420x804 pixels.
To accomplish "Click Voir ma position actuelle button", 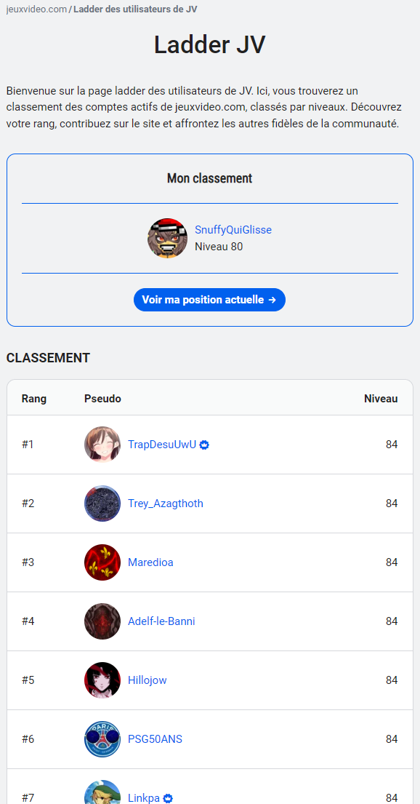I will 209,300.
